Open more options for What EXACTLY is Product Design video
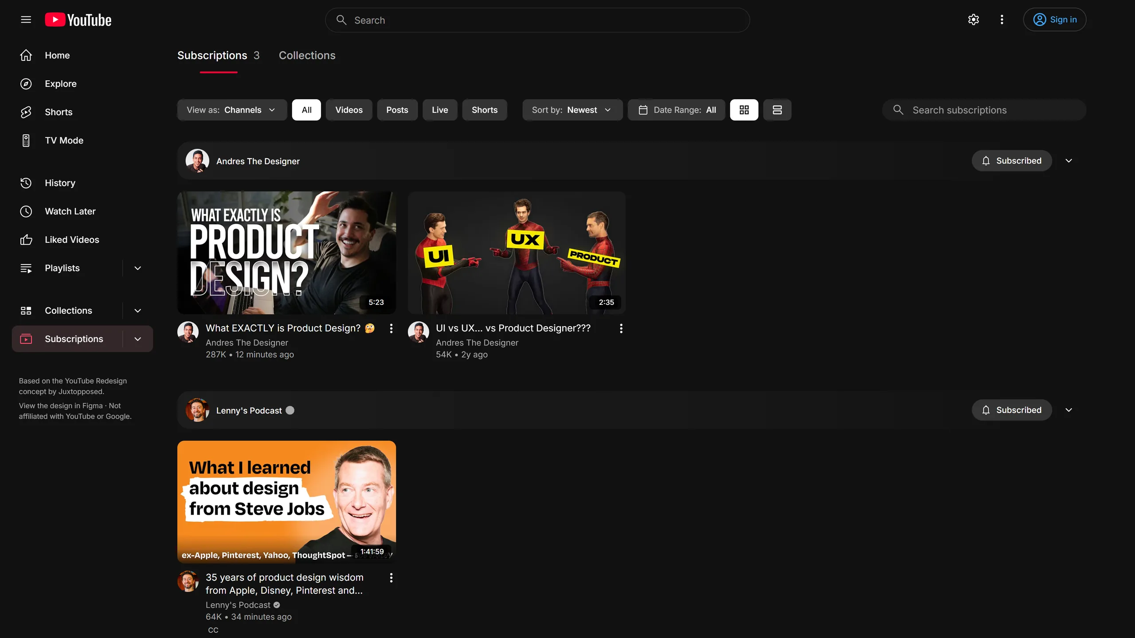Viewport: 1135px width, 638px height. pyautogui.click(x=391, y=328)
